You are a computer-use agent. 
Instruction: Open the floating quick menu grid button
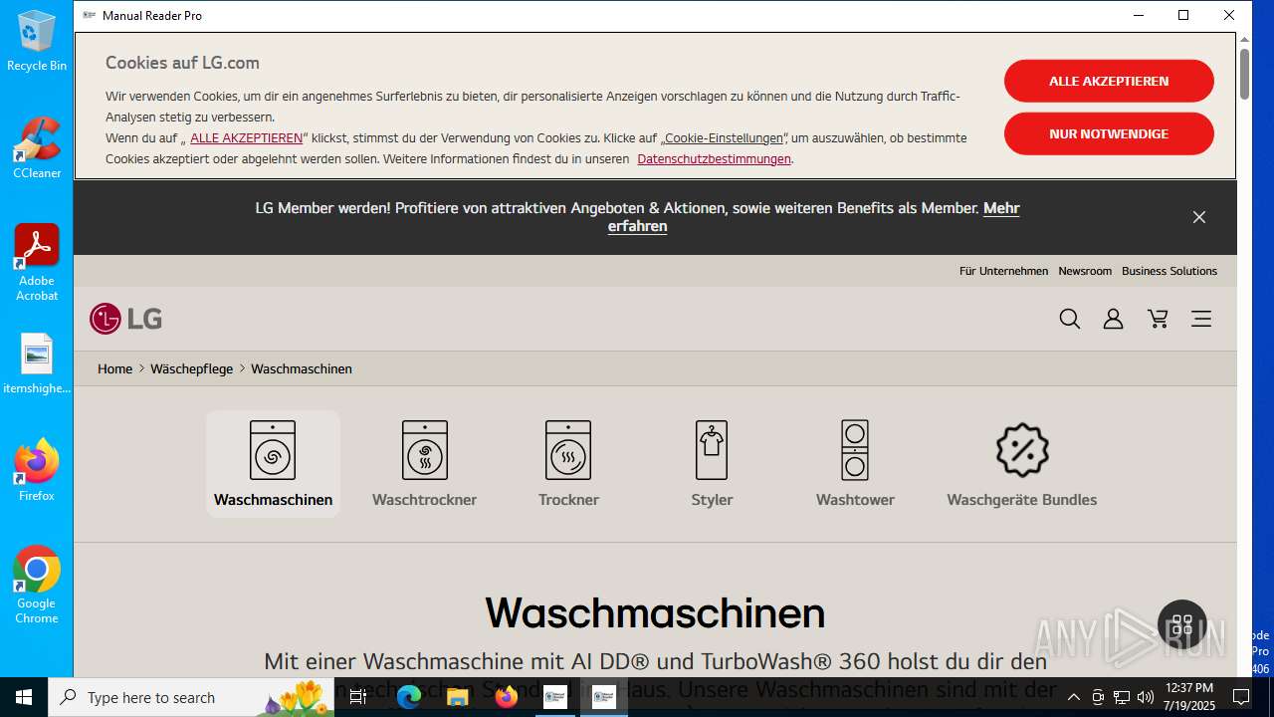point(1182,625)
